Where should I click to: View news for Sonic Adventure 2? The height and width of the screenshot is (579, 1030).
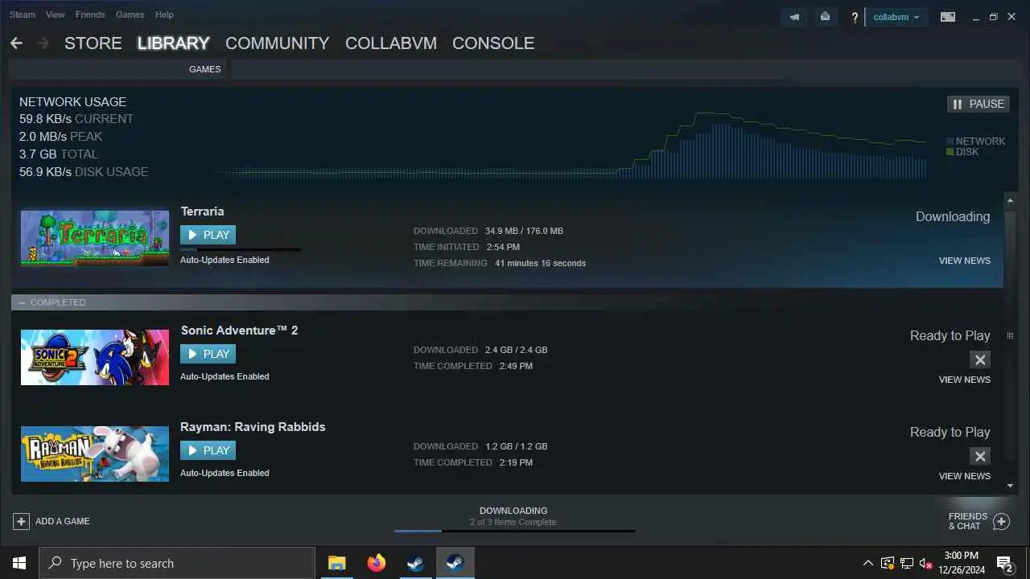coord(964,380)
